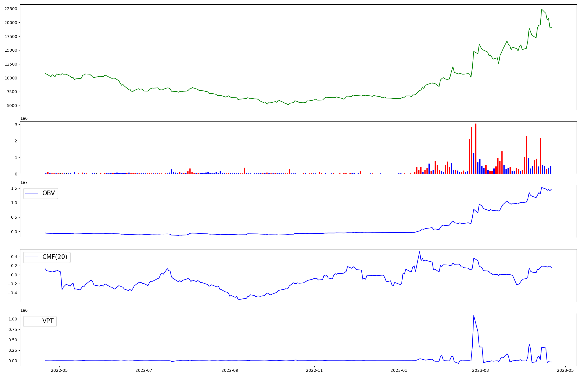Click the tallest red volume bar
This screenshot has height=377, width=581.
[476, 148]
